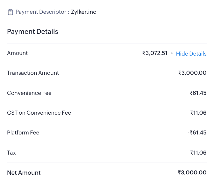Image resolution: width=221 pixels, height=191 pixels.
Task: Click the Convenience Fee label
Action: [x=29, y=93]
